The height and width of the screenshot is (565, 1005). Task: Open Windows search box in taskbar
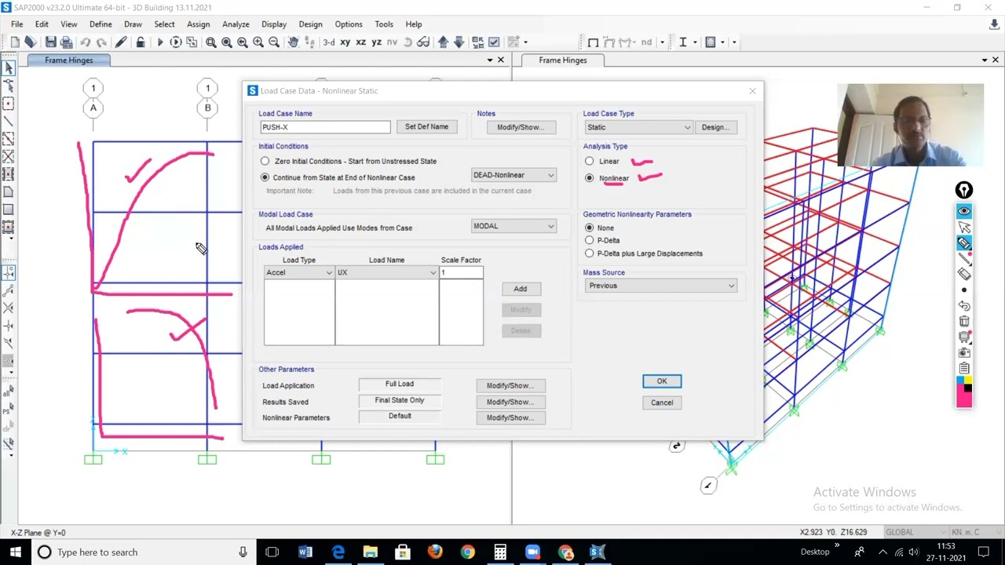click(x=141, y=552)
